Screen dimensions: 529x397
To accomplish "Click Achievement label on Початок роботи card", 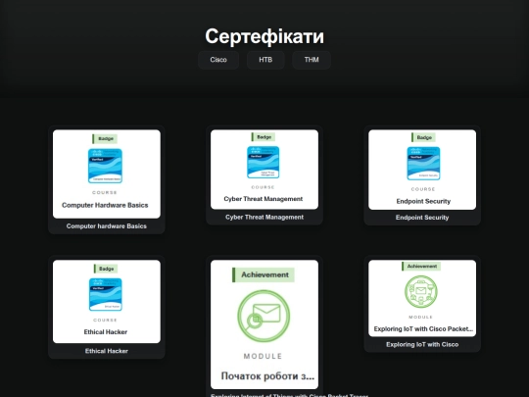I will [264, 274].
